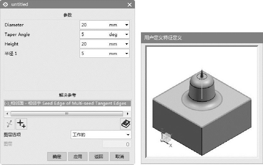This screenshot has height=165, width=263.
Task: Open the help book icon
Action: tap(126, 124)
